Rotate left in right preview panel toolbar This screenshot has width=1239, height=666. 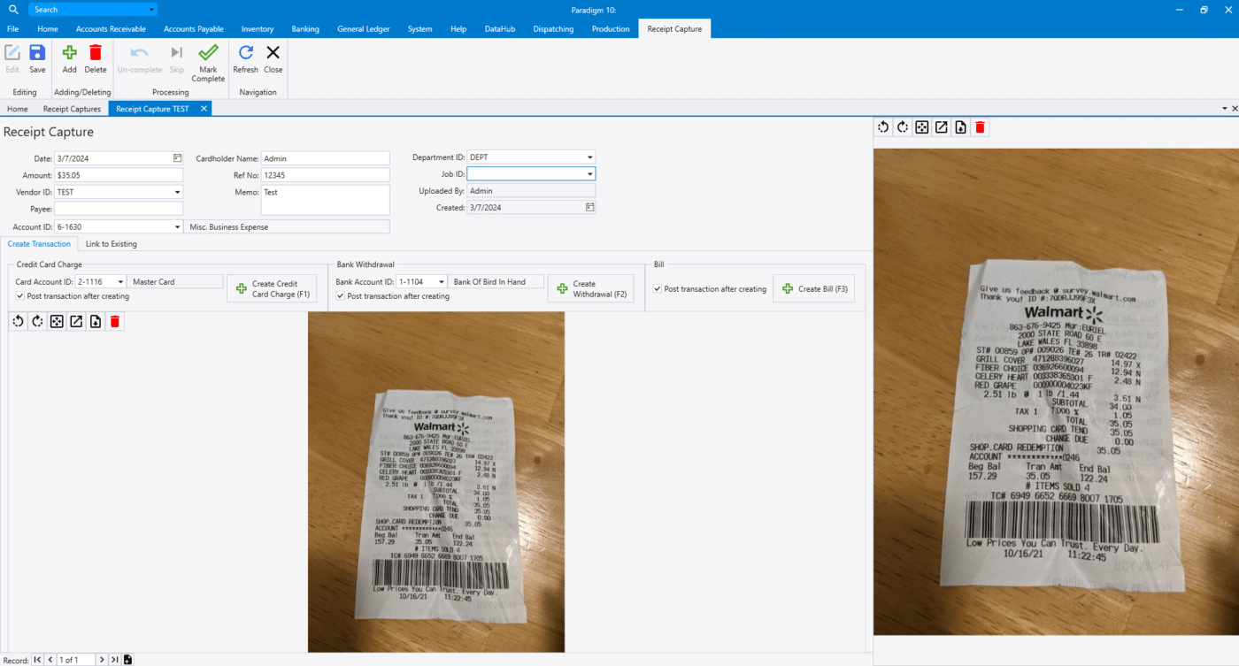pos(883,127)
